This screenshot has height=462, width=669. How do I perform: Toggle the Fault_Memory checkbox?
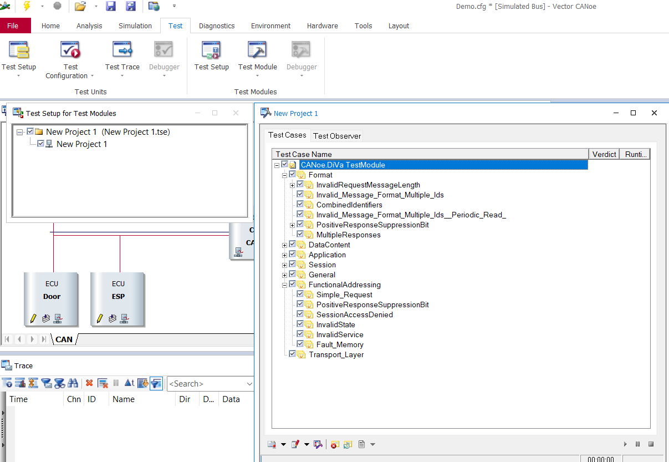300,344
